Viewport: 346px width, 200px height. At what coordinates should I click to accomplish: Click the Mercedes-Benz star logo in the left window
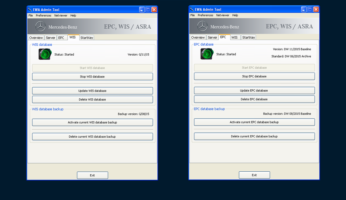[x=41, y=26]
